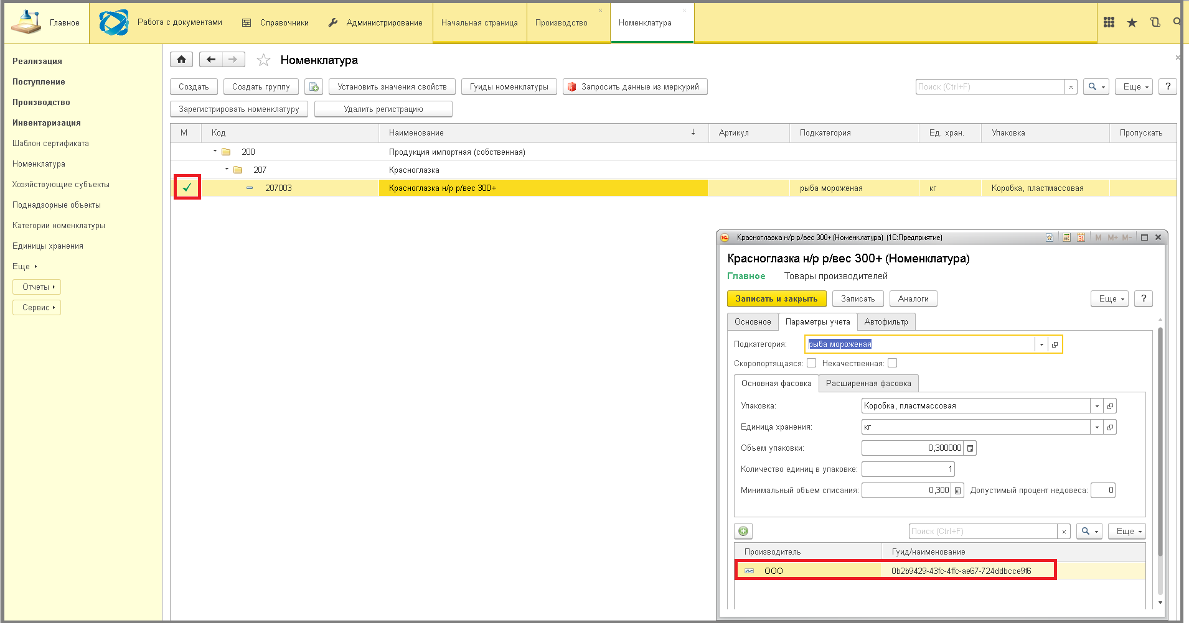The height and width of the screenshot is (623, 1189).
Task: Open favorites star in the top bar
Action: point(1132,22)
